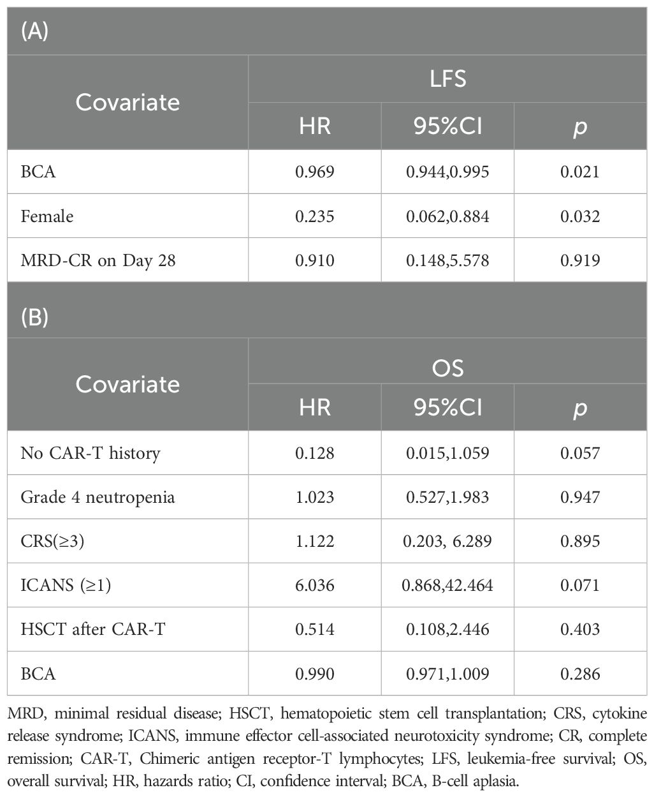The width and height of the screenshot is (654, 797).
Task: Click the Grade 4 neutropenia cell
Action: tap(98, 497)
